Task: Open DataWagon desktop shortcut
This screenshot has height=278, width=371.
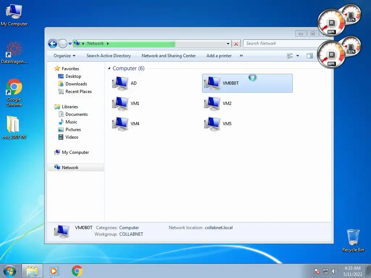Action: coord(14,53)
